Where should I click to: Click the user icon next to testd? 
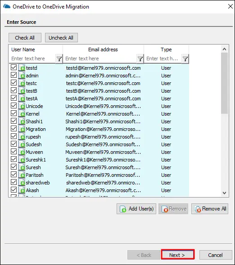tap(22, 67)
